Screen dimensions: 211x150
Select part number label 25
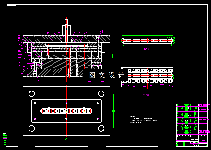[x=102, y=33]
